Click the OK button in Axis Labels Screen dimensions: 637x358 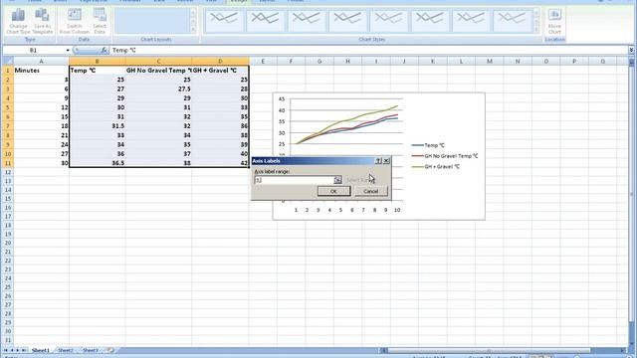pos(333,191)
